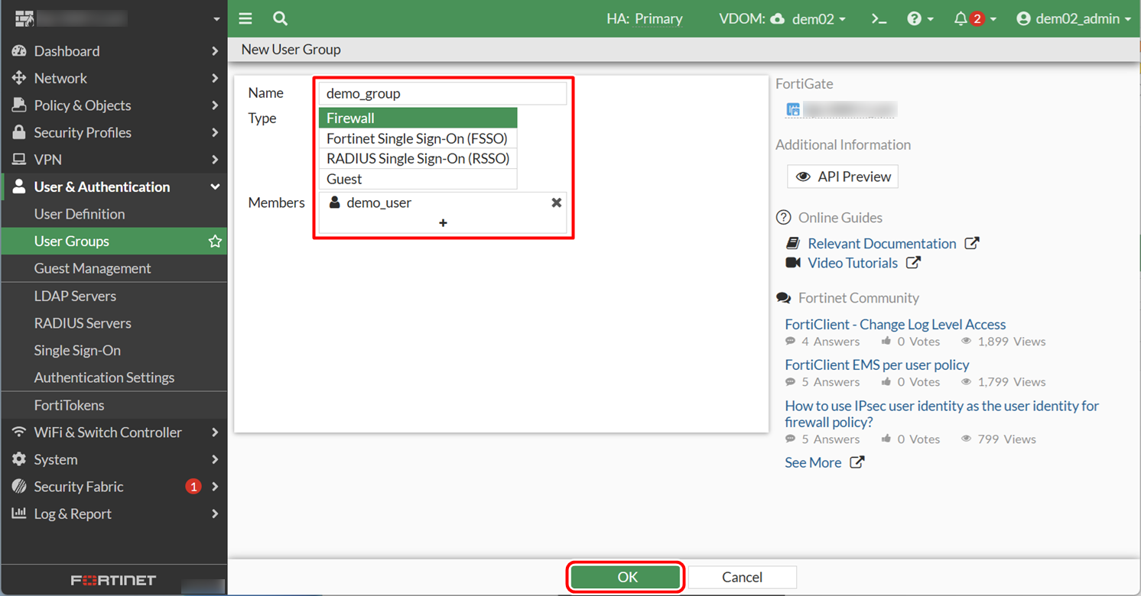The image size is (1141, 596).
Task: Expand the Dashboard chevron
Action: (x=215, y=51)
